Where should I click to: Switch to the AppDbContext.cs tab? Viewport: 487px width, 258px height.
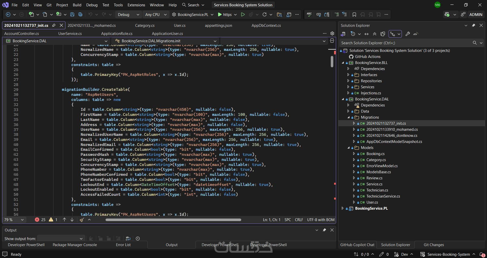(266, 25)
